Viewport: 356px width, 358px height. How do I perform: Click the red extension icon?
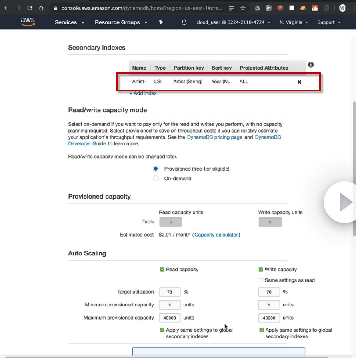(x=315, y=8)
